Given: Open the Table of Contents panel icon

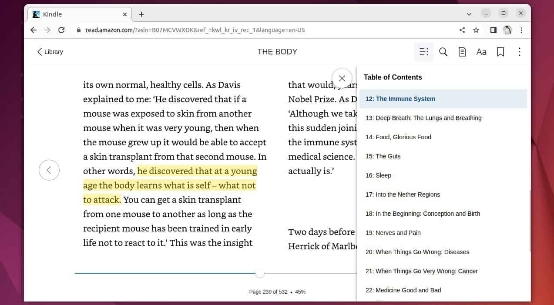Looking at the screenshot, I should (x=423, y=52).
